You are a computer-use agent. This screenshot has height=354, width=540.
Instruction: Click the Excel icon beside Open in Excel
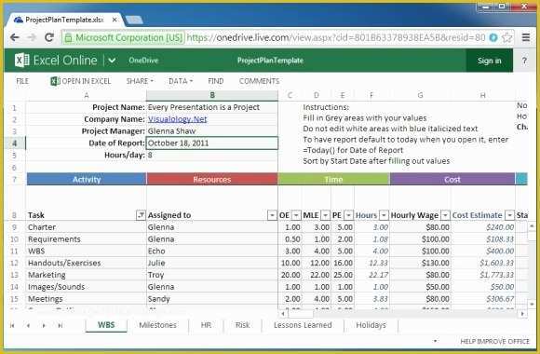(55, 81)
